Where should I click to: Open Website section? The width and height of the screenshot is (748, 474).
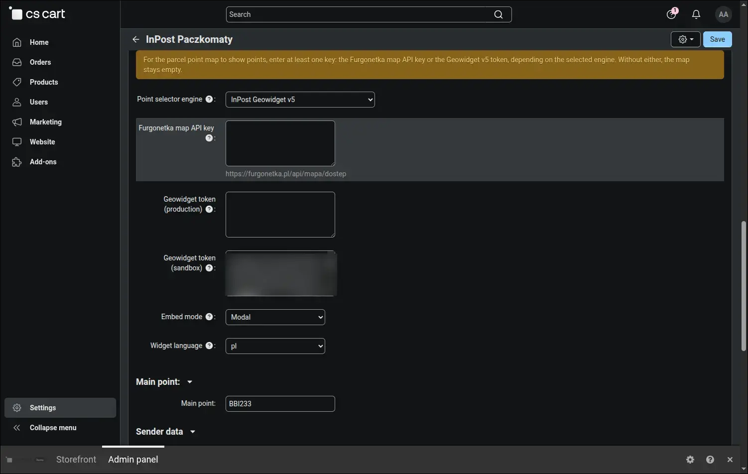click(x=60, y=142)
